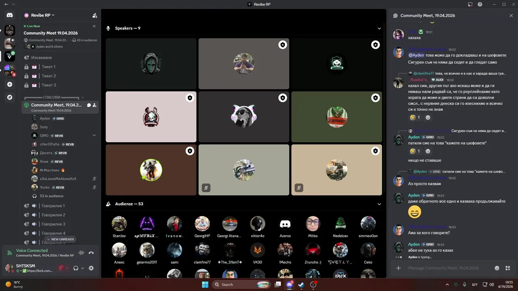
Task: Click the @Ayden mention in chat
Action: coord(416,55)
